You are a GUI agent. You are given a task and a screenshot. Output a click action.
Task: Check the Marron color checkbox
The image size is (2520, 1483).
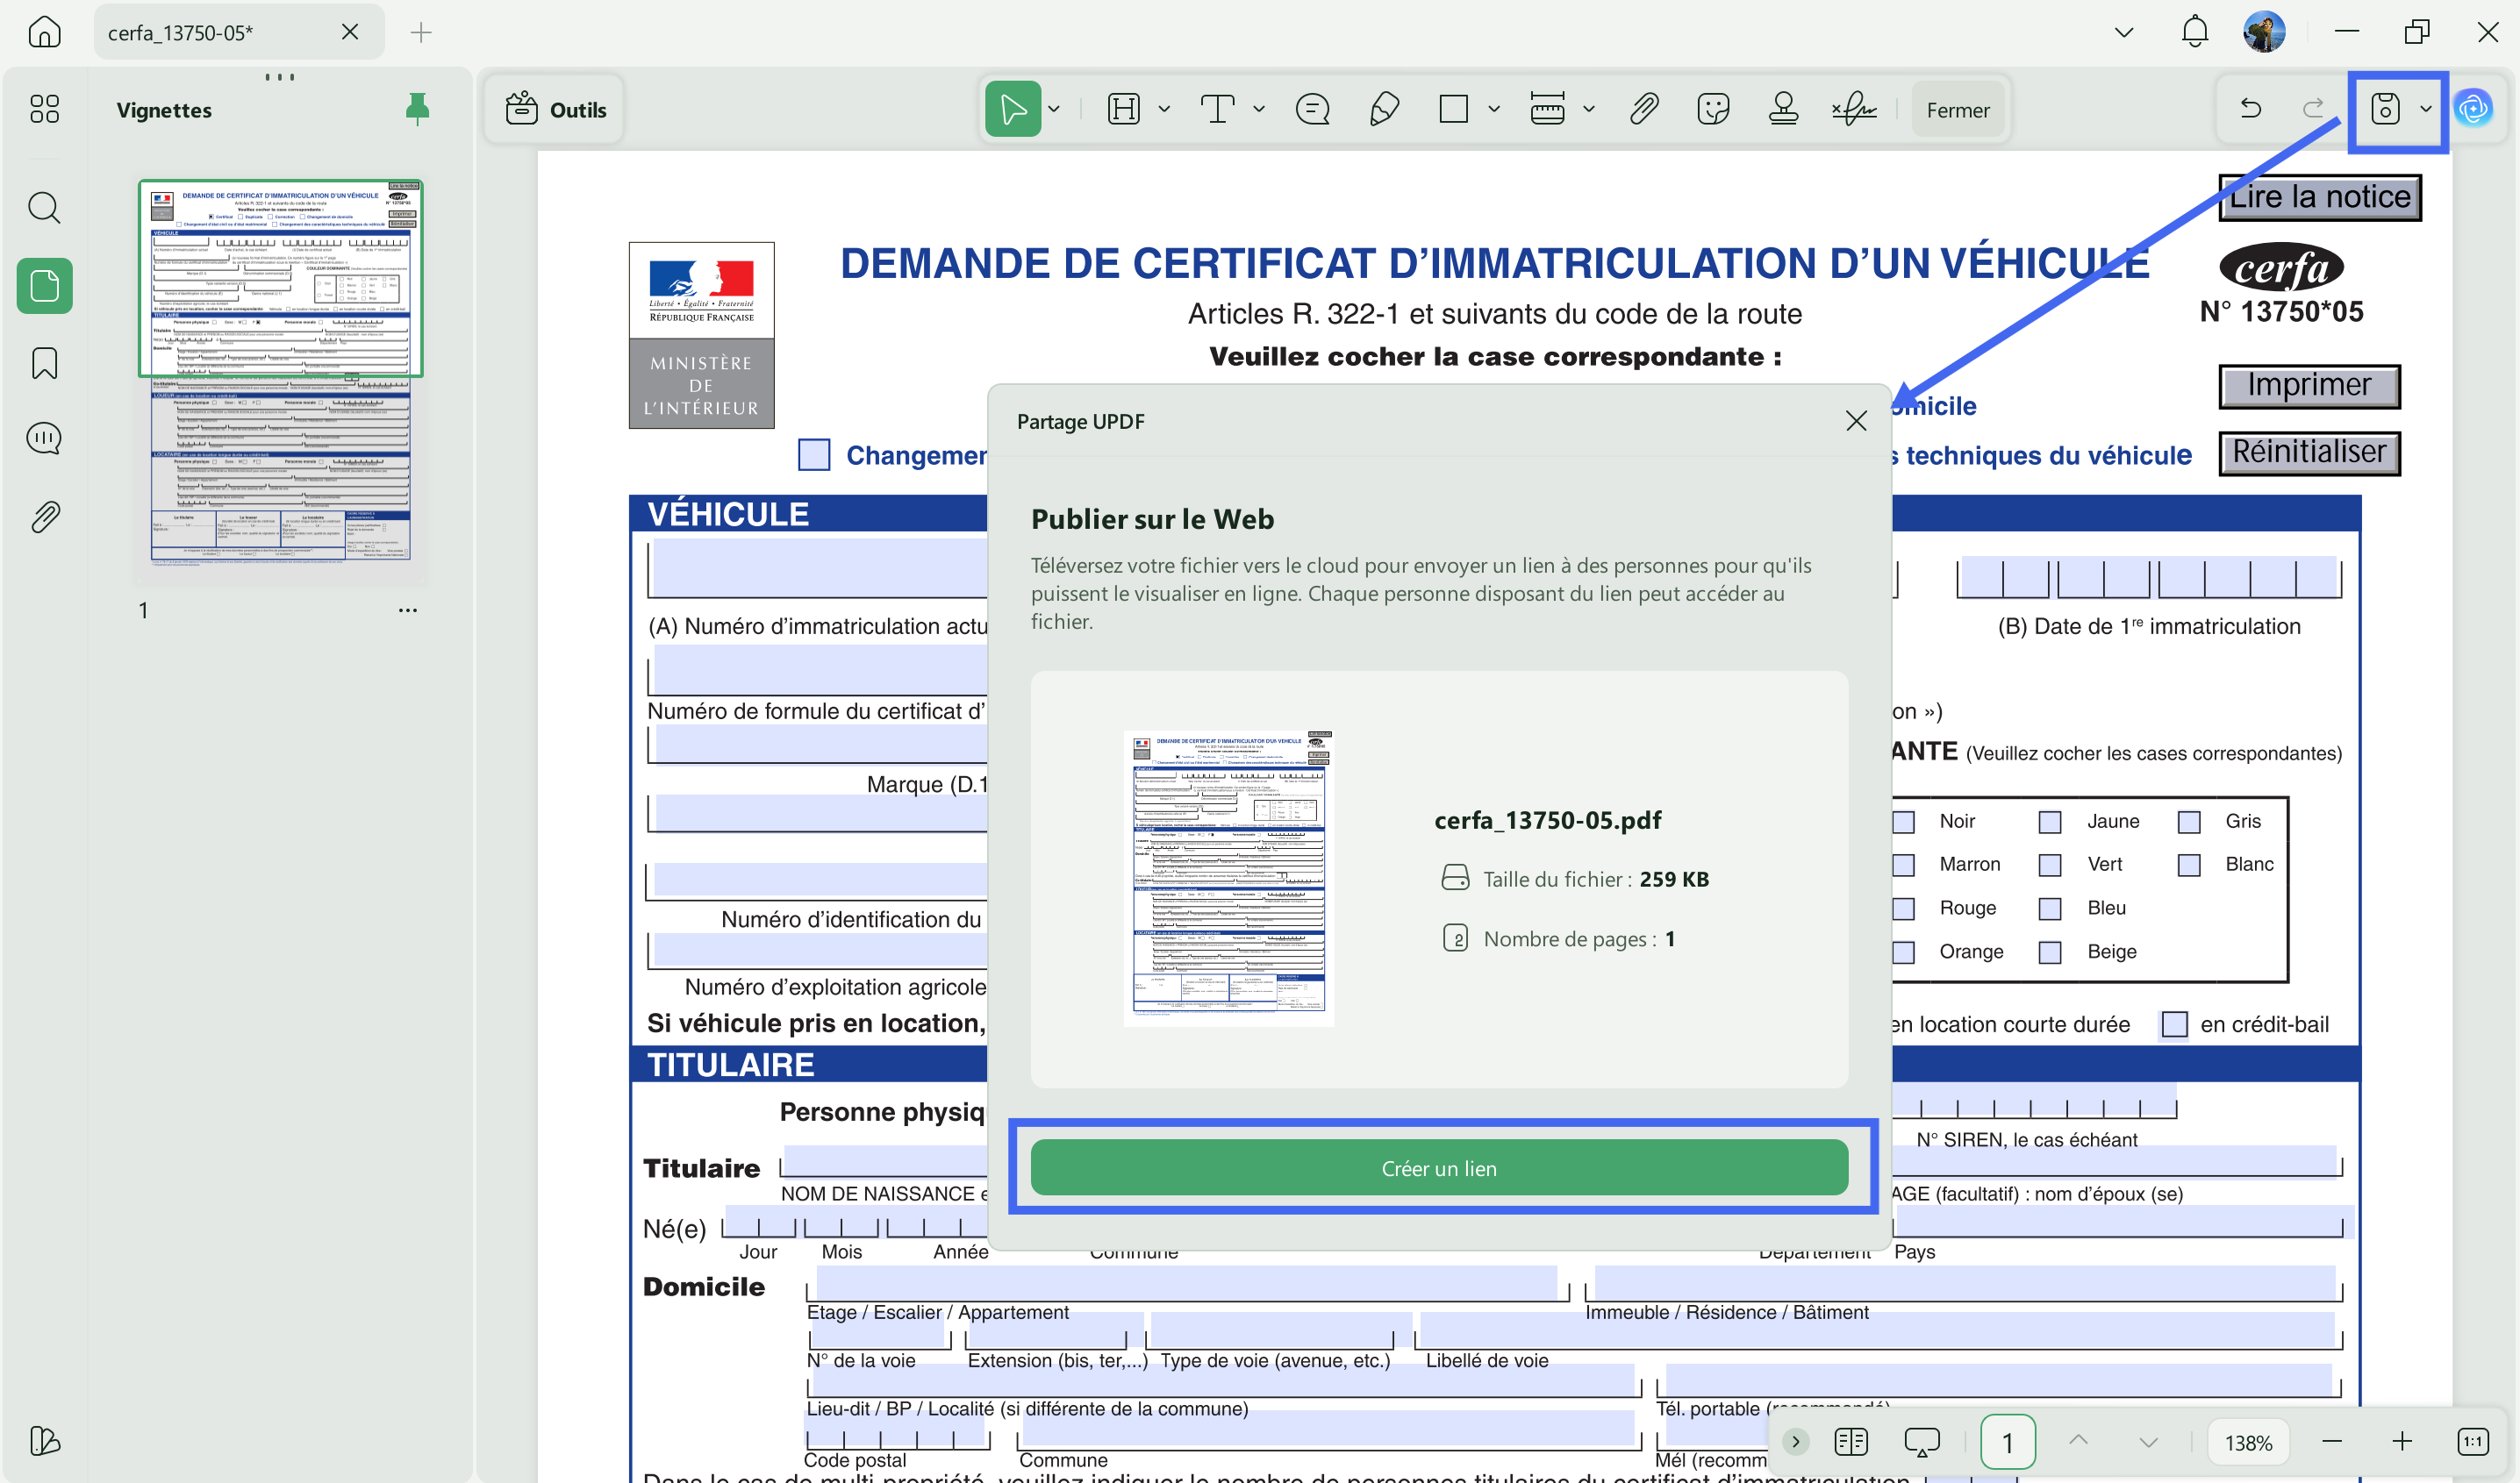[1903, 865]
